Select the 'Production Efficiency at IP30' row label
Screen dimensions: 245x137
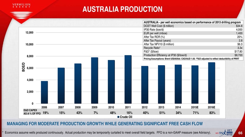(x=165, y=55)
